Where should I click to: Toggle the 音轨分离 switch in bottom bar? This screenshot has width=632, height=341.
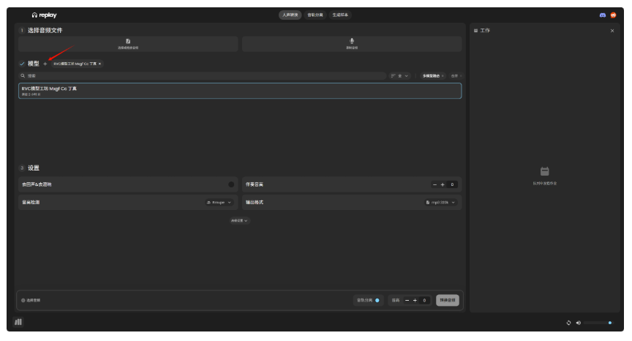click(377, 300)
